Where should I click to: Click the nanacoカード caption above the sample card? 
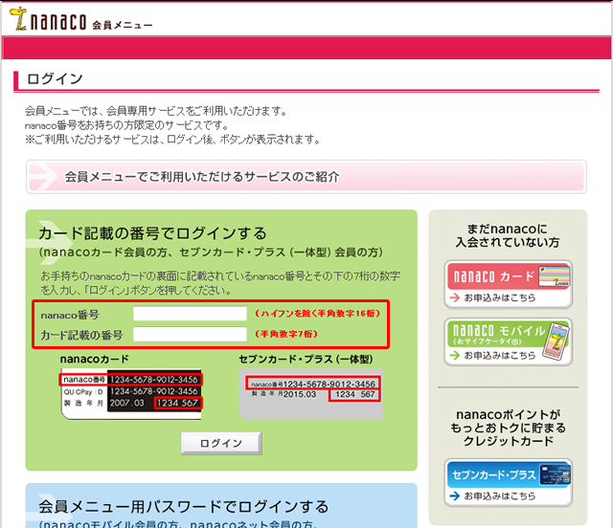[x=95, y=360]
